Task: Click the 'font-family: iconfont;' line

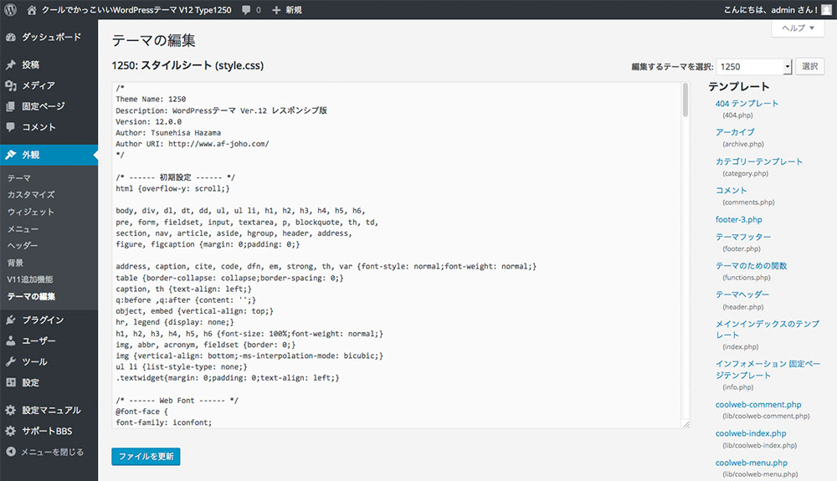Action: [164, 422]
